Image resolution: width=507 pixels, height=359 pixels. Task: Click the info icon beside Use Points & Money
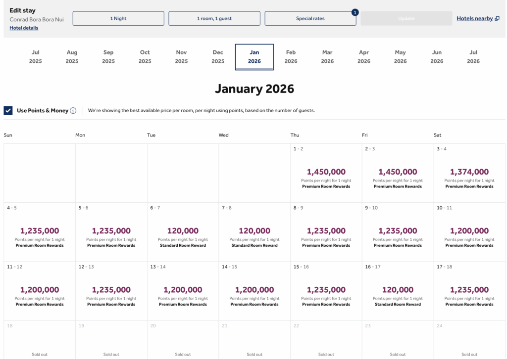(x=73, y=111)
